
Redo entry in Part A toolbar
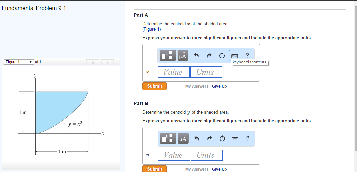pyautogui.click(x=210, y=55)
